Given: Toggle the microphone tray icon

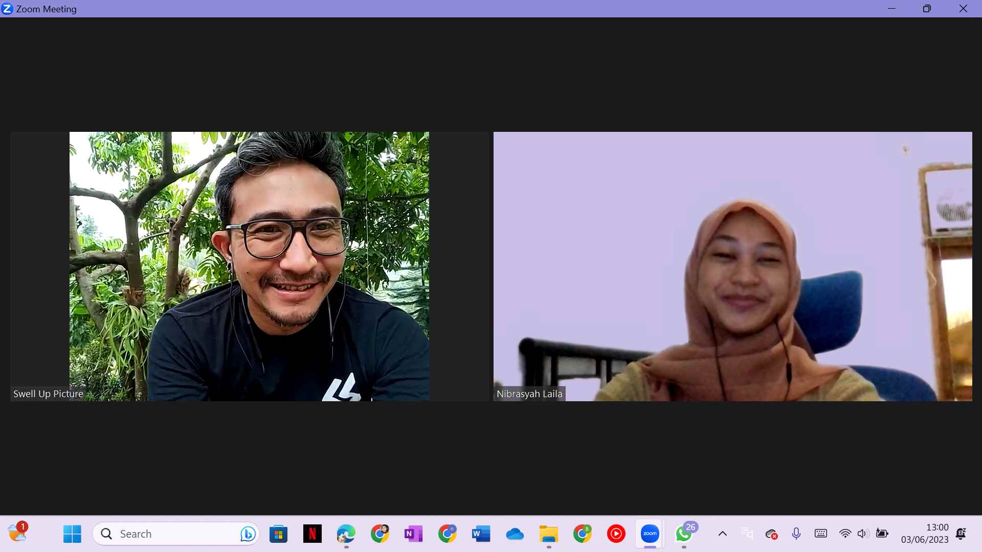Looking at the screenshot, I should (x=796, y=534).
